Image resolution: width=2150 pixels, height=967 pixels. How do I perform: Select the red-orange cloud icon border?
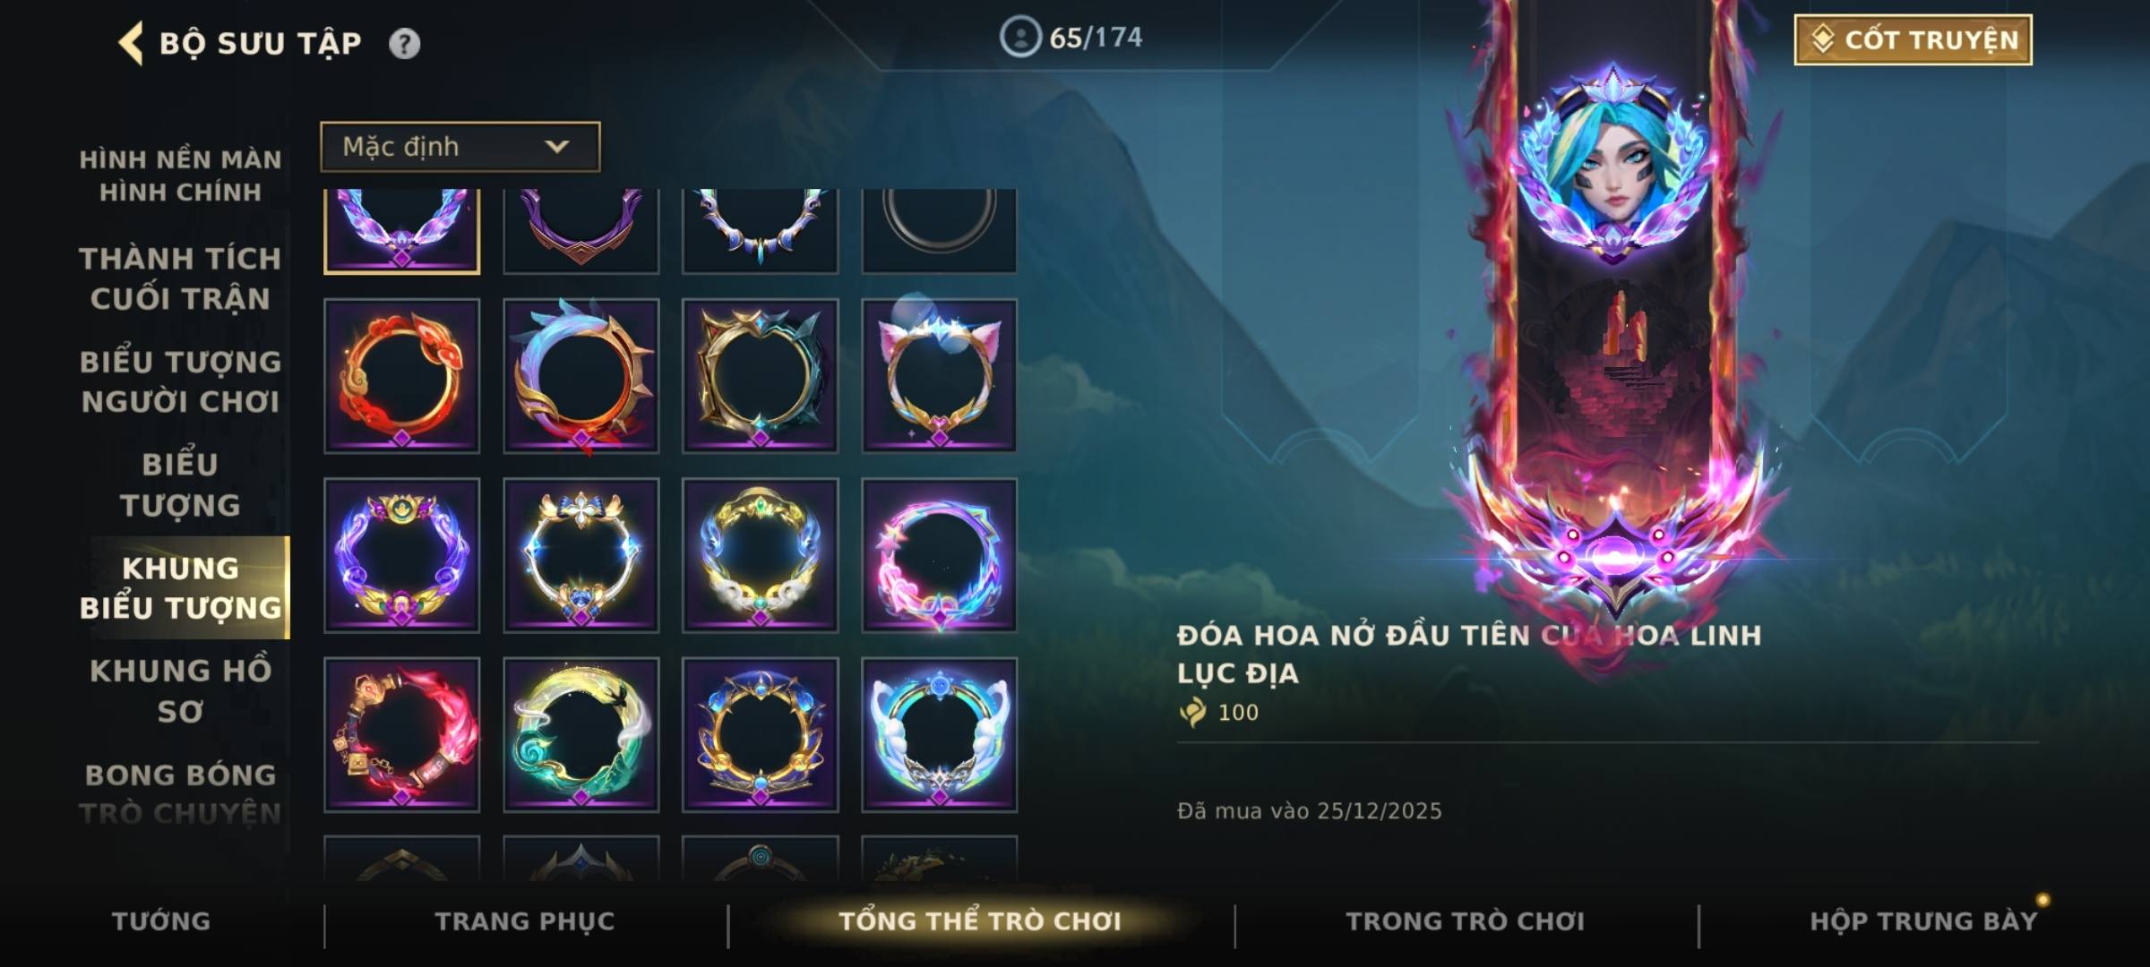coord(401,375)
